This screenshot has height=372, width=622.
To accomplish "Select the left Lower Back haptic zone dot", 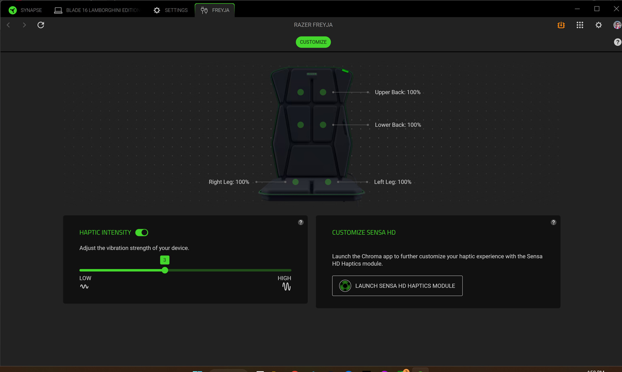I will click(x=301, y=125).
